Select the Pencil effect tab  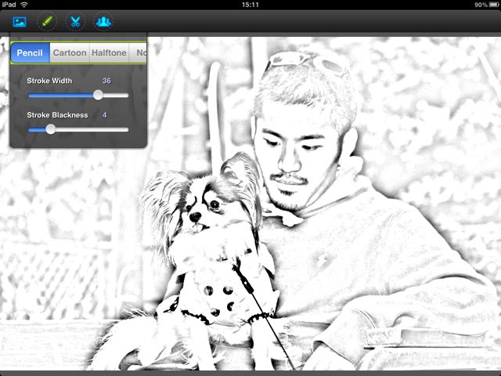coord(30,52)
